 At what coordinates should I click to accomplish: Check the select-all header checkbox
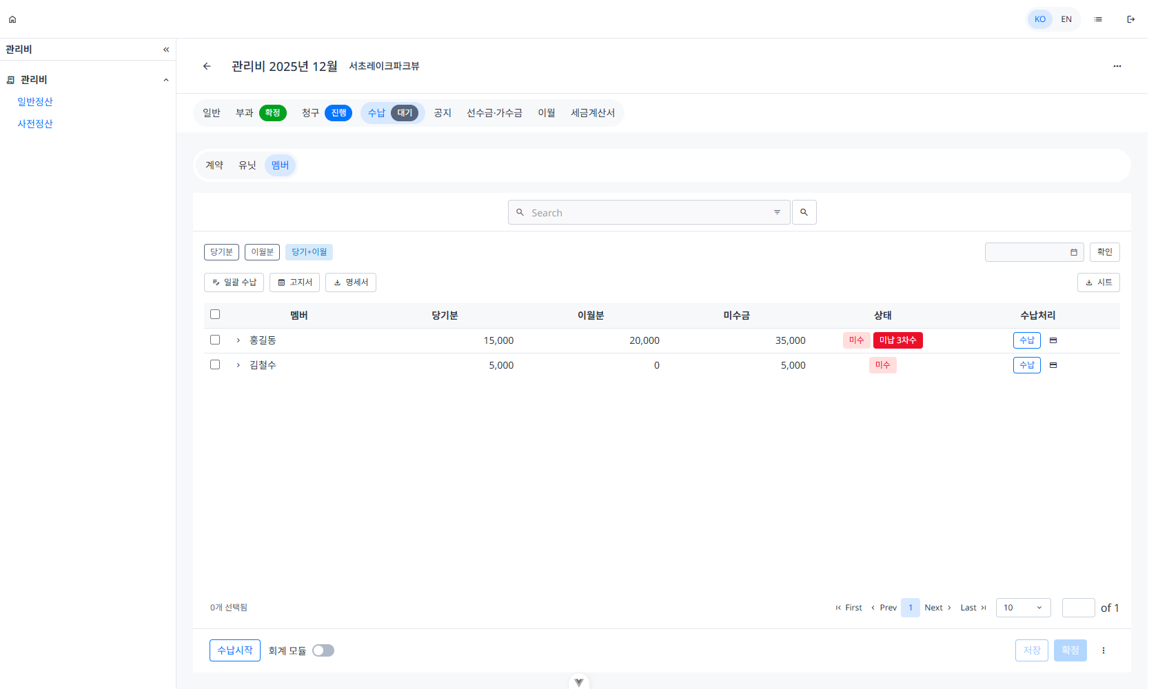(215, 314)
